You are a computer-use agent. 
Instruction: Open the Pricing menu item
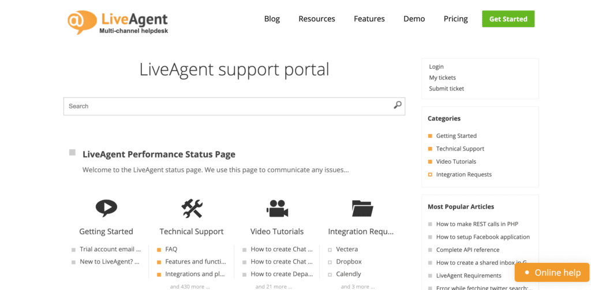click(x=456, y=19)
